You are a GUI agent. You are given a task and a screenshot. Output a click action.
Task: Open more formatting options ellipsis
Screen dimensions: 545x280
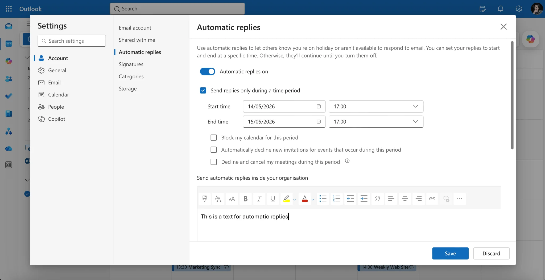click(x=460, y=199)
